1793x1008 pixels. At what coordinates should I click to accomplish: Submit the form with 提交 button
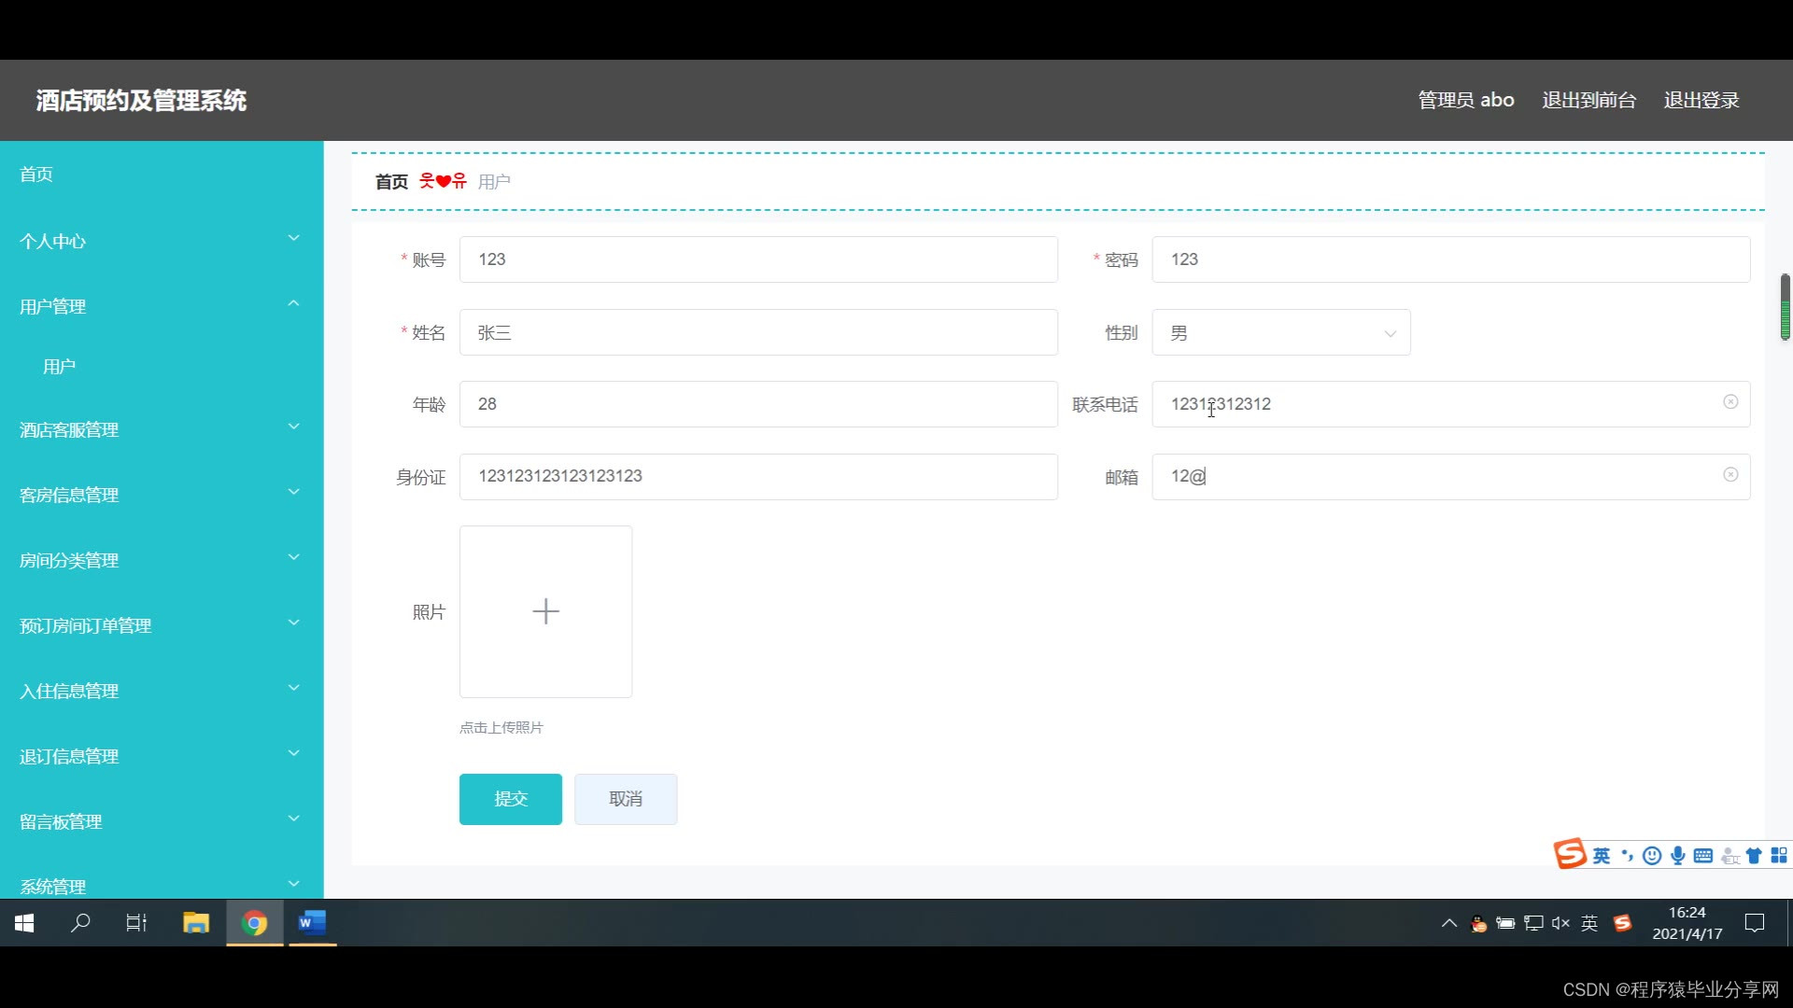click(510, 799)
